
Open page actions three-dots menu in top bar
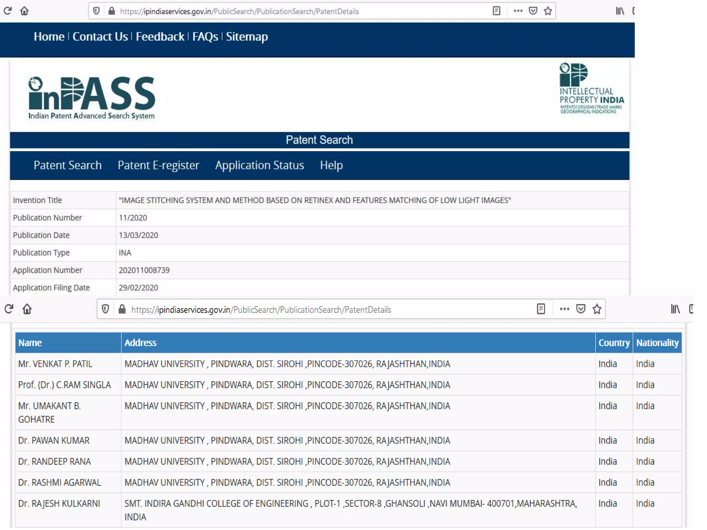coord(518,11)
